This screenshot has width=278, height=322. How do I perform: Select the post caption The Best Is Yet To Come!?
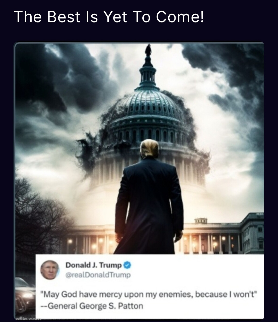tap(109, 17)
